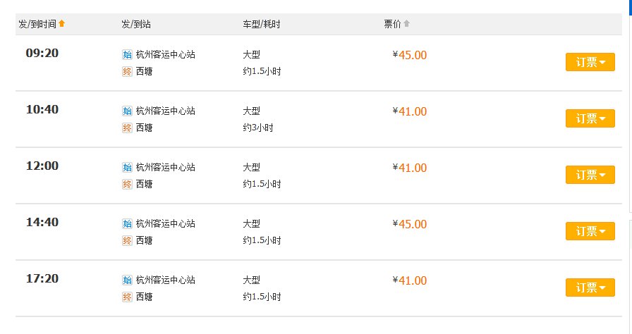Click the origin station icon for 10:40 bus
This screenshot has height=334, width=632.
point(127,111)
